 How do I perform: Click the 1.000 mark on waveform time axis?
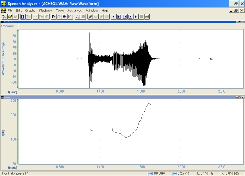coord(100,91)
